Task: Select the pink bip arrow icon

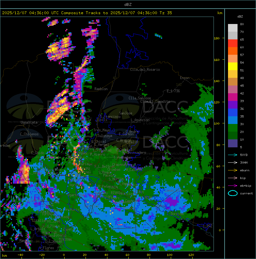Action: point(233,178)
